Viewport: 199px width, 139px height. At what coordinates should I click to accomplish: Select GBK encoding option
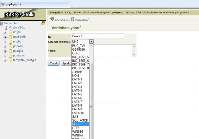(x=80, y=53)
